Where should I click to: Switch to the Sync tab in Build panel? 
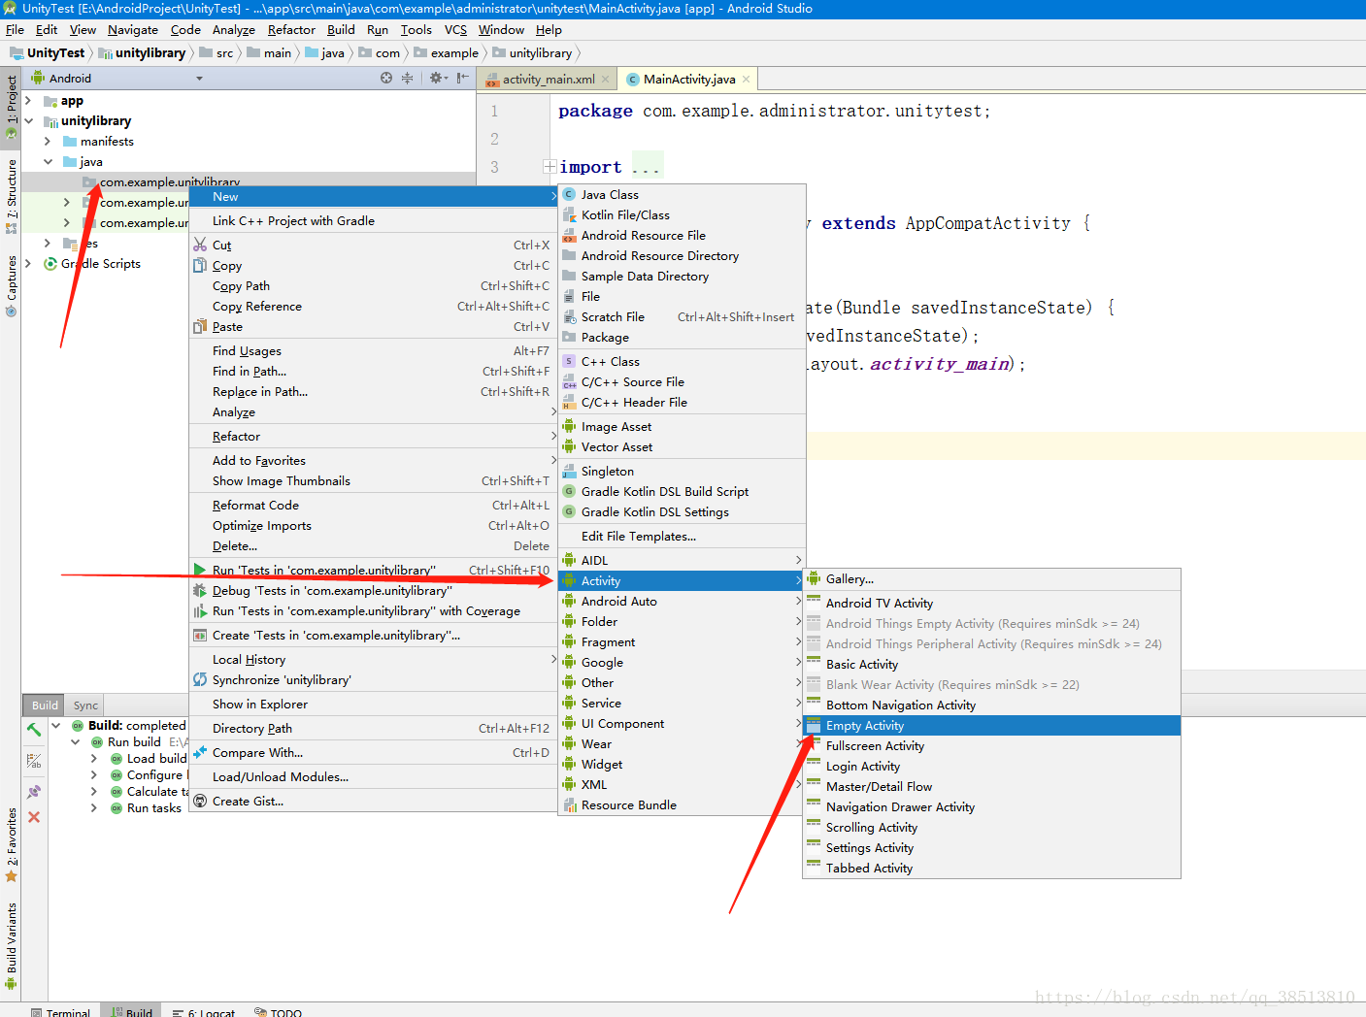pyautogui.click(x=85, y=705)
